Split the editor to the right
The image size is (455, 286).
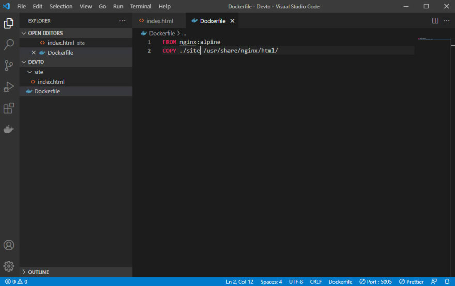(435, 21)
